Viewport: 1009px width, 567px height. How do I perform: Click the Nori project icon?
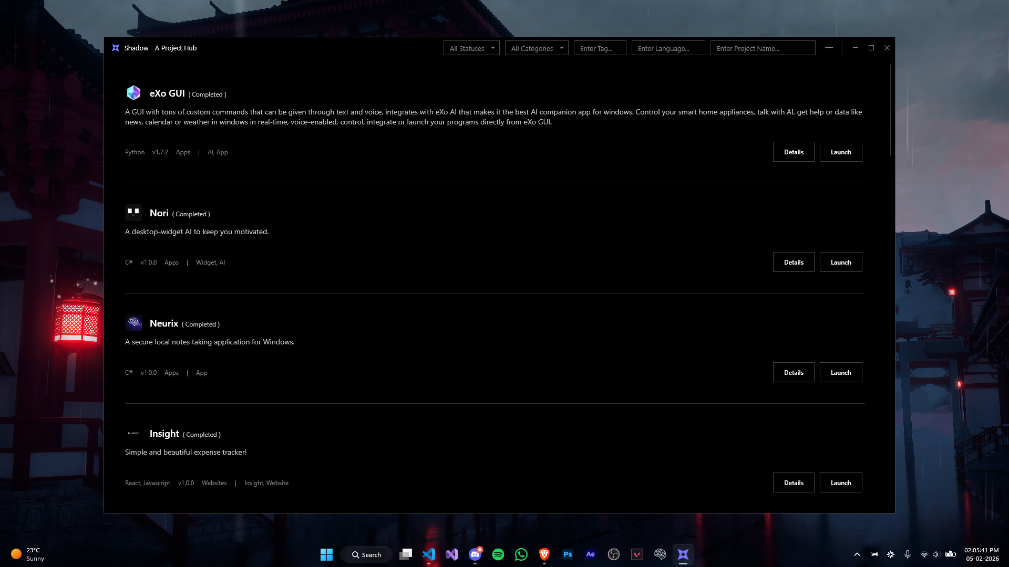tap(133, 213)
